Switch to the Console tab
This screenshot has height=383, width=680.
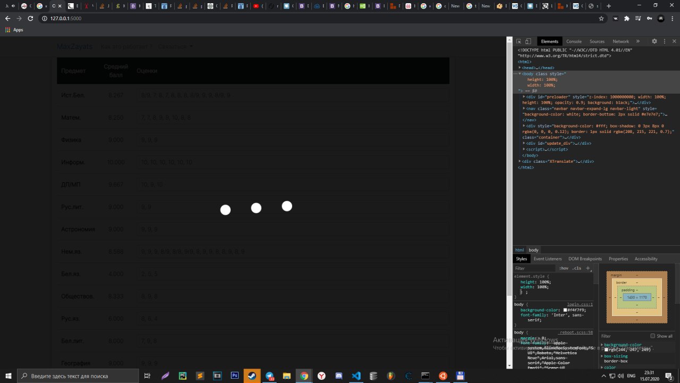(x=574, y=41)
